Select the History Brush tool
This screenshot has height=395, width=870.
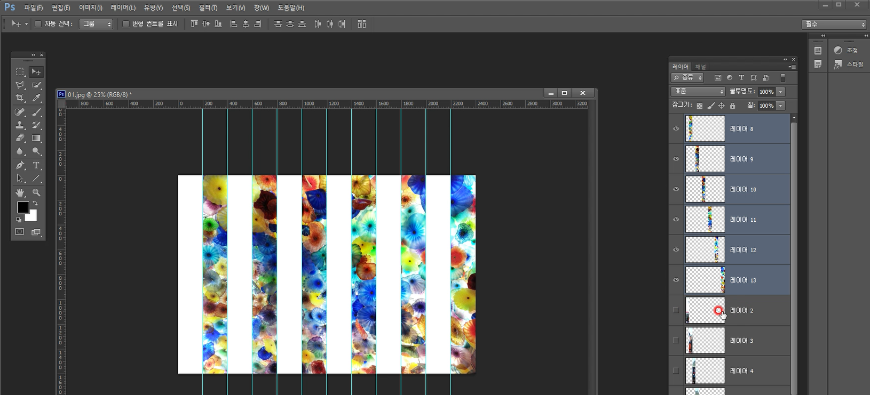pyautogui.click(x=36, y=125)
